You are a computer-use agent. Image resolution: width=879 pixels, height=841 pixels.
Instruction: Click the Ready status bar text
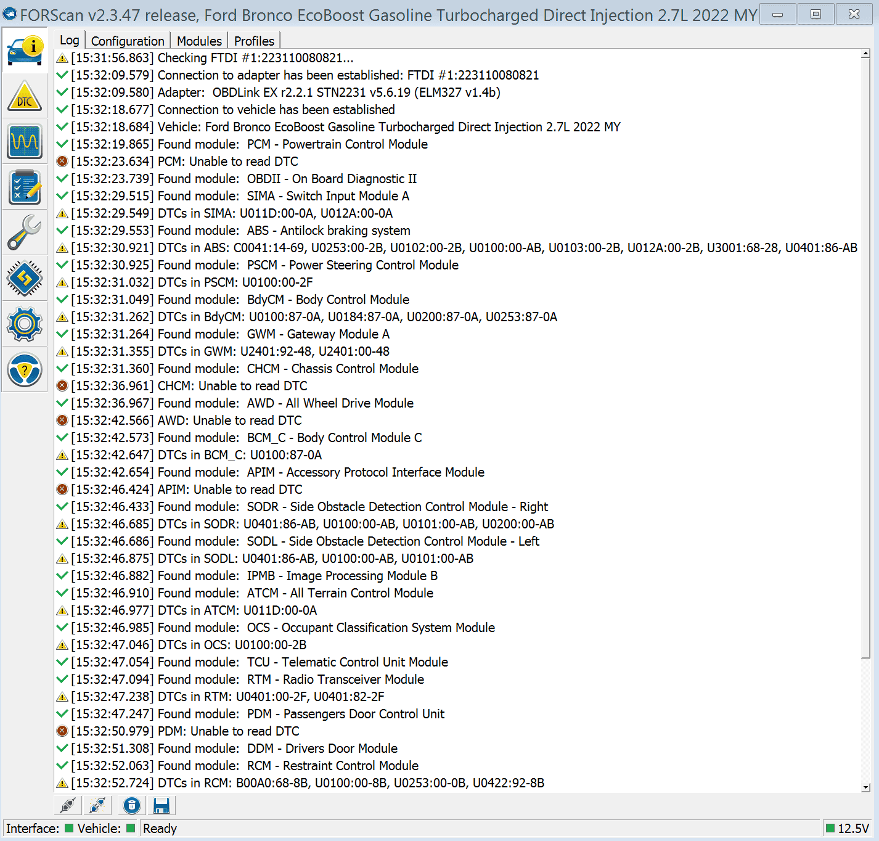(x=160, y=829)
